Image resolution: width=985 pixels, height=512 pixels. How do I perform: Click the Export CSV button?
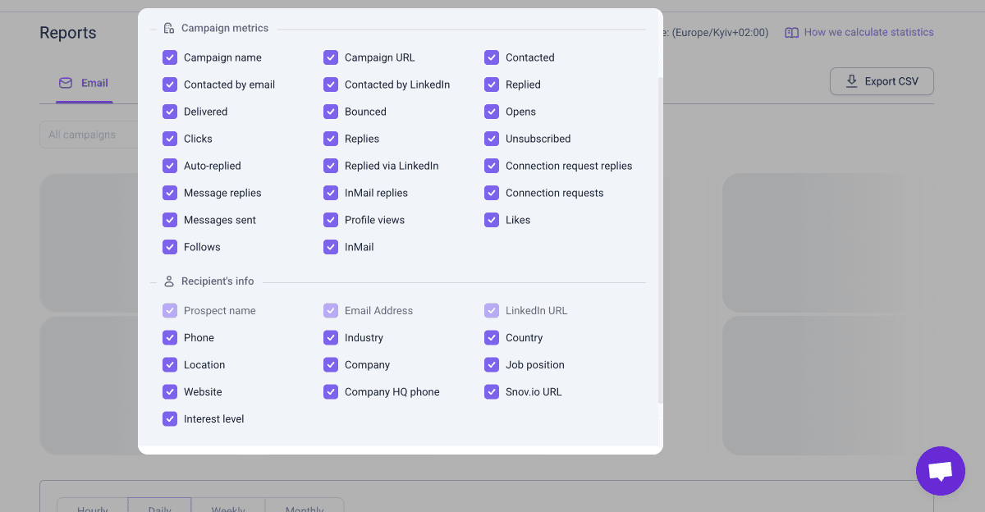coord(882,81)
